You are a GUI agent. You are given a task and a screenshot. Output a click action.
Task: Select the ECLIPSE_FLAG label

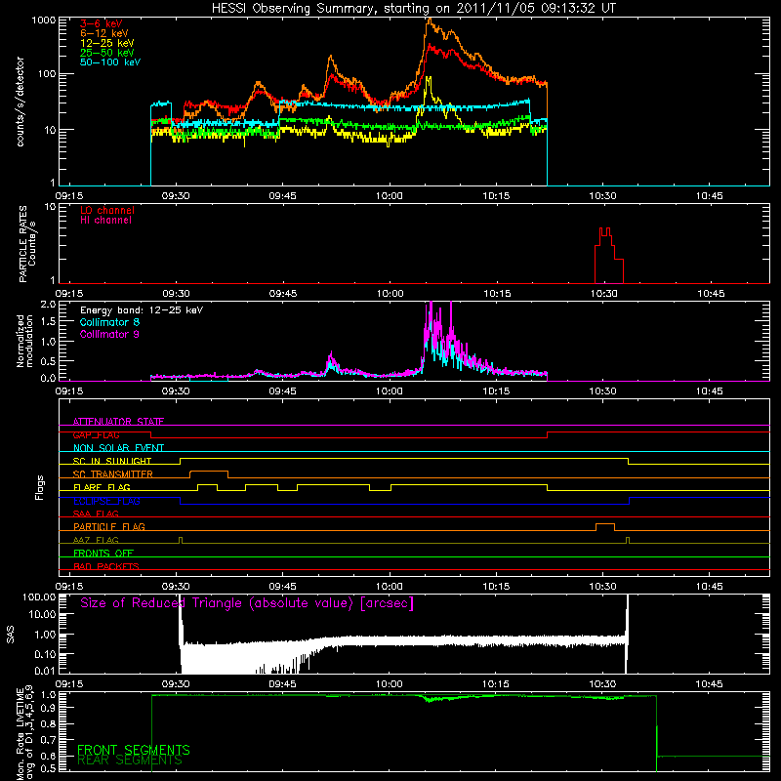[x=106, y=501]
